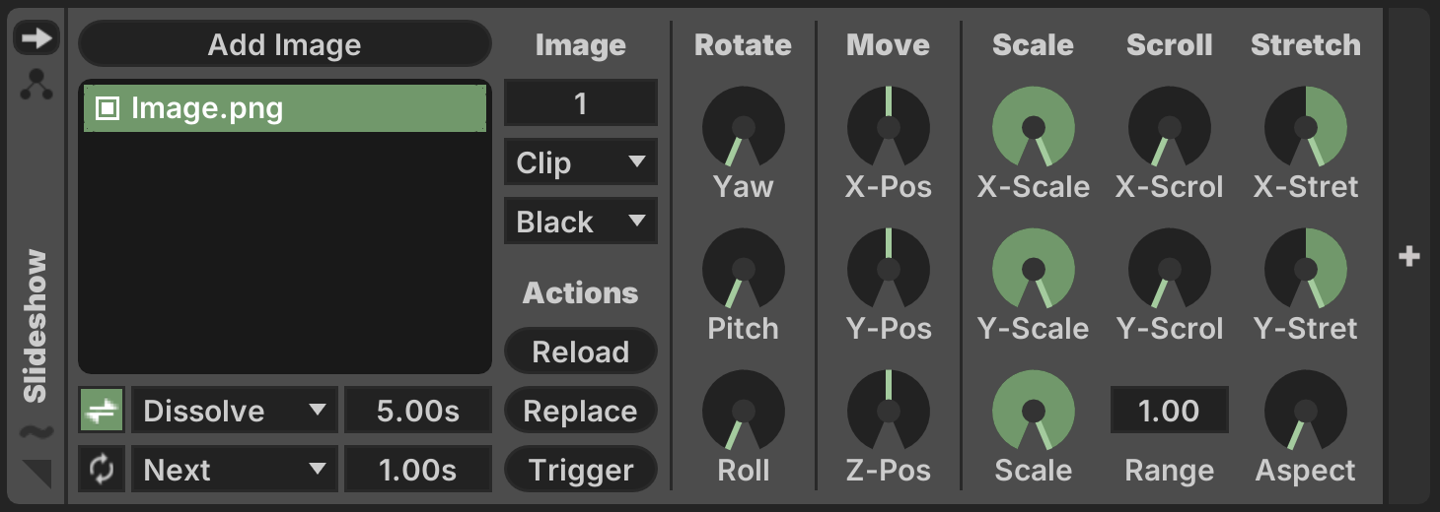Click the tilde modulation icon in sidebar
Viewport: 1440px width, 512px height.
point(36,432)
